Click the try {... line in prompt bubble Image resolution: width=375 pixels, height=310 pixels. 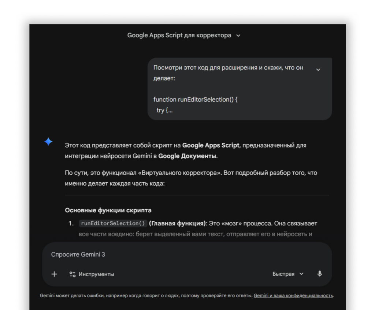point(164,110)
